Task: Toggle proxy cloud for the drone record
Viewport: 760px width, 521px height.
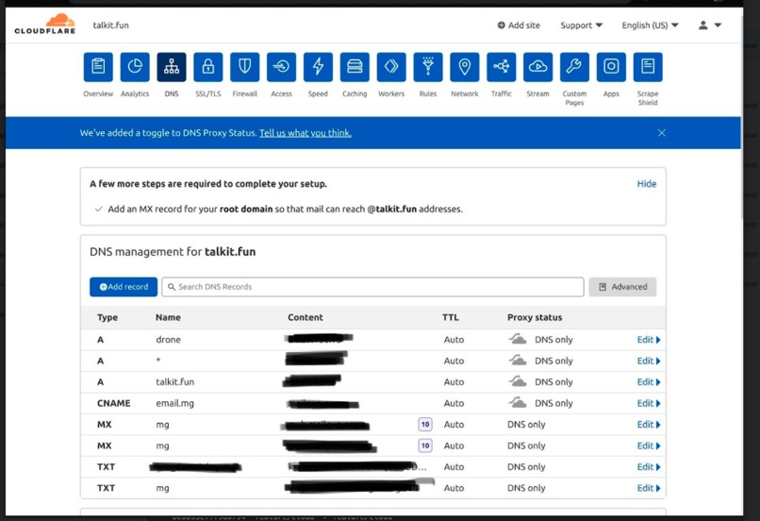Action: click(x=518, y=339)
